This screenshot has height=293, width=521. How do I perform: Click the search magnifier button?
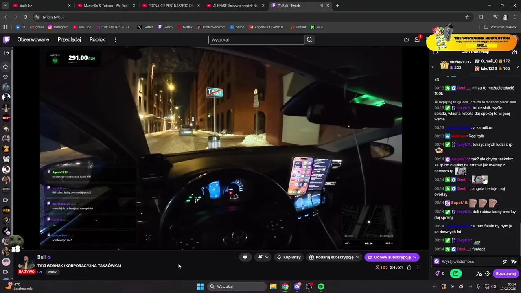click(309, 39)
